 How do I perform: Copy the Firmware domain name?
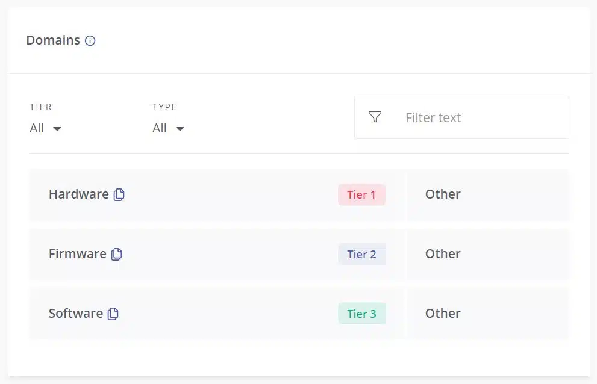pos(117,254)
